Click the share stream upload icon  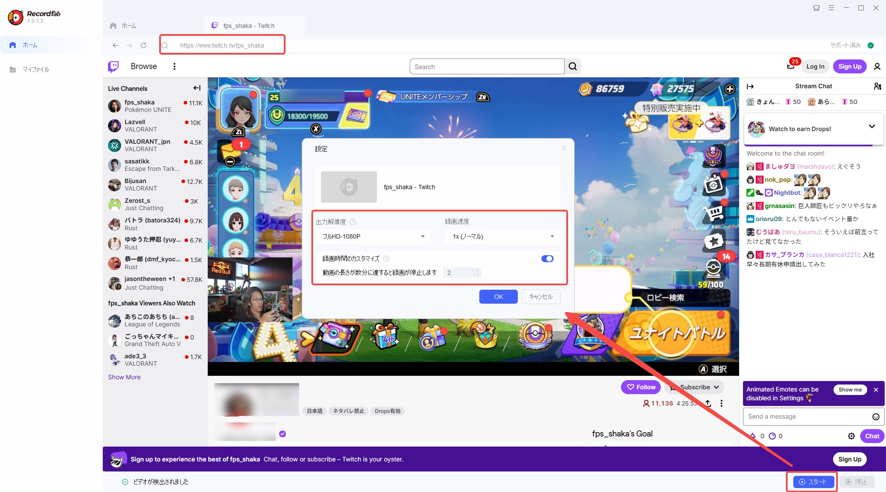(x=708, y=403)
